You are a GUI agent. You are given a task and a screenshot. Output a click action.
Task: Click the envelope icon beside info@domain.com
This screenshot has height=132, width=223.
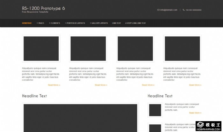pos(158,10)
